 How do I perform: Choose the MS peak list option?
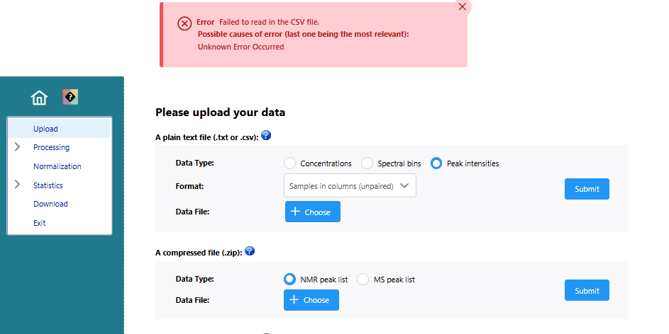(363, 279)
